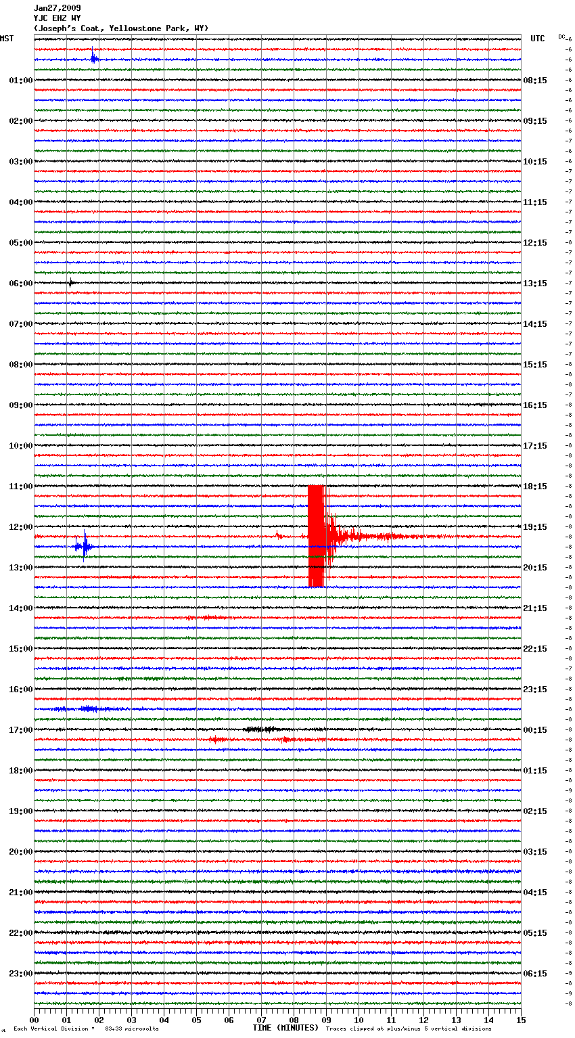Click the "00:15" UTC time label
Screen dimensions: 575x1038
[535, 730]
